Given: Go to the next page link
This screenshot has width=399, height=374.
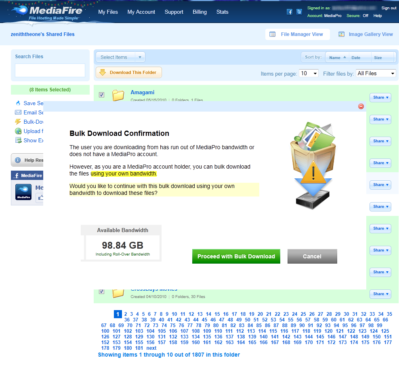Looking at the screenshot, I should 151,348.
